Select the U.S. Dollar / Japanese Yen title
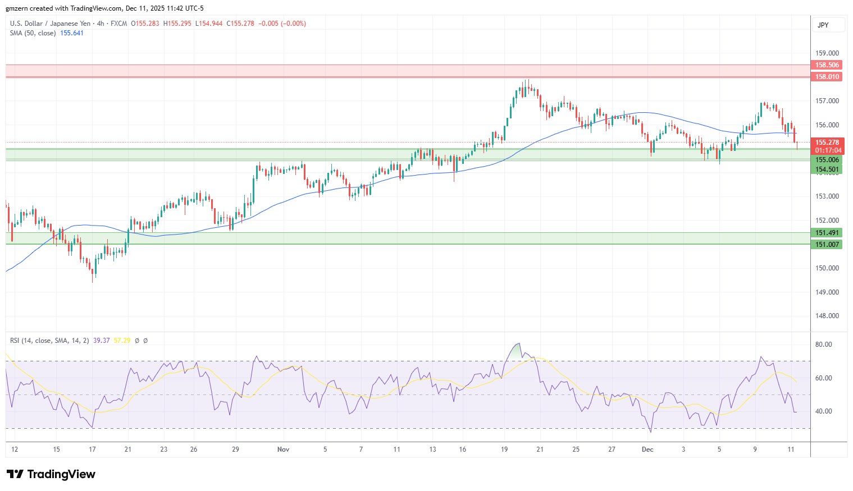This screenshot has width=853, height=491. tap(50, 24)
